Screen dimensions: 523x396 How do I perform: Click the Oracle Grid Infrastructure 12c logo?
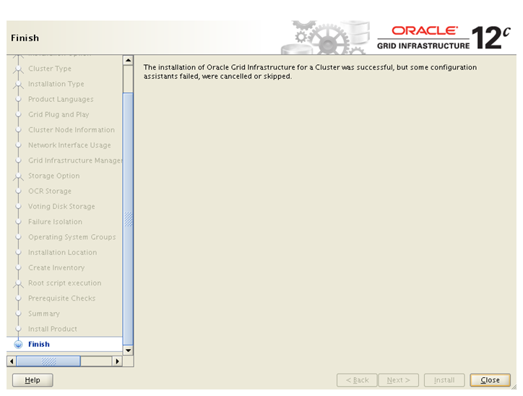click(444, 38)
